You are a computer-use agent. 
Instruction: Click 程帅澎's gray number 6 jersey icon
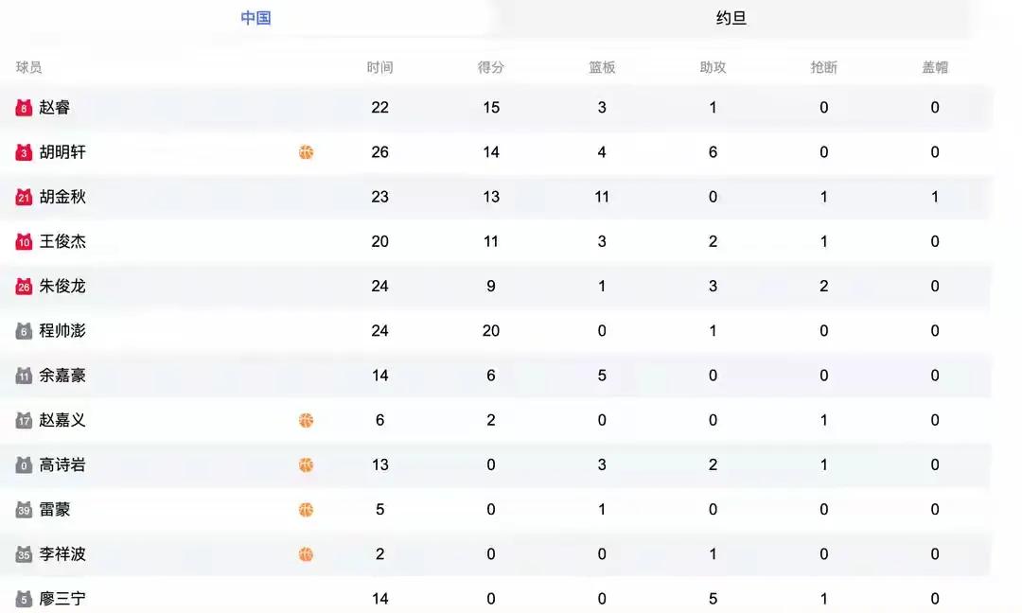24,331
